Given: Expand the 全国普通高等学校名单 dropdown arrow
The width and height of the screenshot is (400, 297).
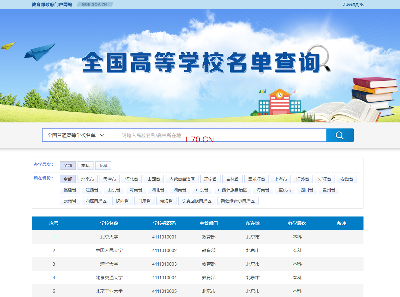Looking at the screenshot, I should (102, 135).
